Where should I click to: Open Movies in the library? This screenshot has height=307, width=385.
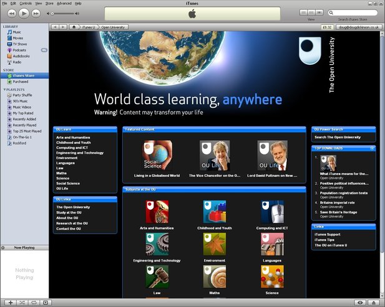[x=17, y=38]
